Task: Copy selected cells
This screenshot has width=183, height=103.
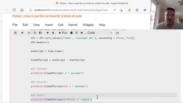Action: pos(35,33)
